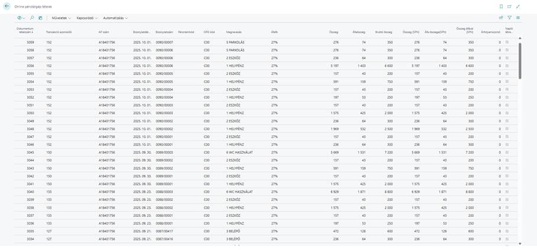Sort by Dokumentum tételszám column header
This screenshot has width=537, height=250.
25,30
